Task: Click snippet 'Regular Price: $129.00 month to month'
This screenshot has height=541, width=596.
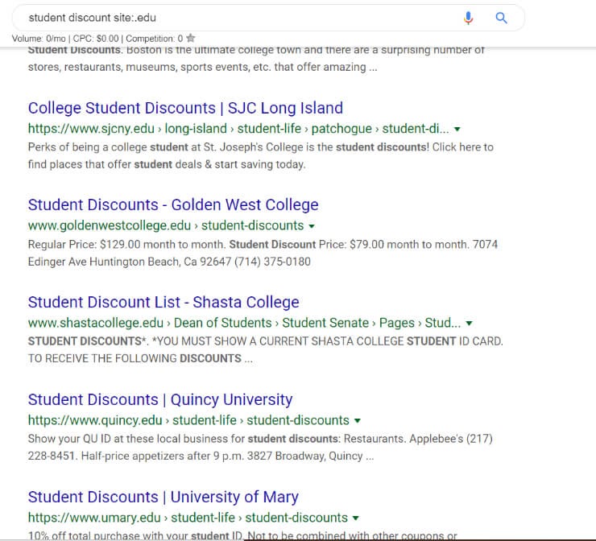Action: (263, 244)
